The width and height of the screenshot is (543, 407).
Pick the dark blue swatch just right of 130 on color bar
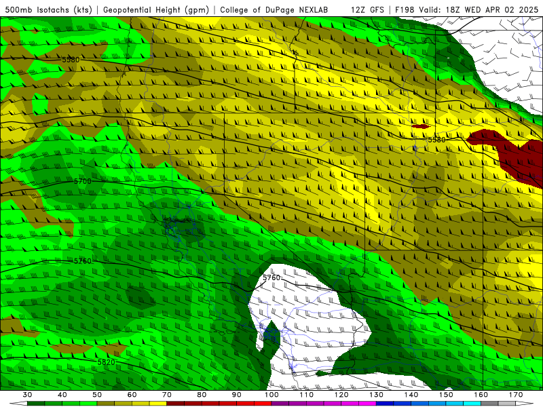tap(385, 404)
